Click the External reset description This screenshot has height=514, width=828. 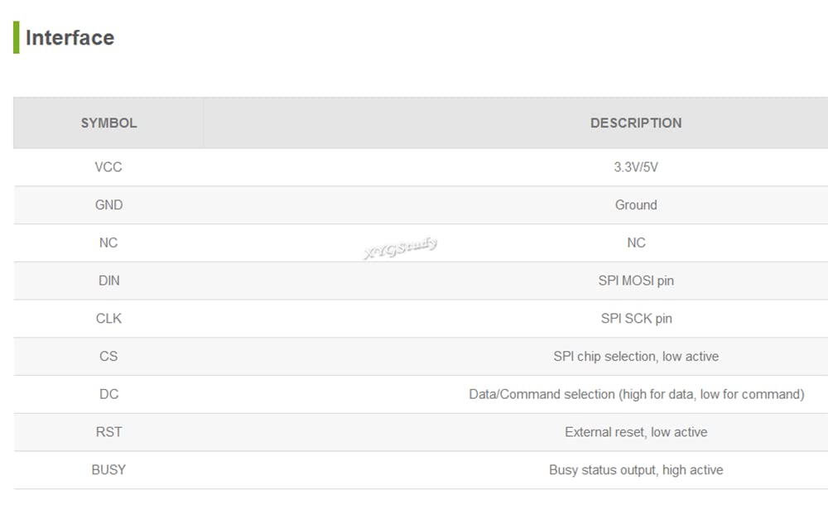(636, 432)
